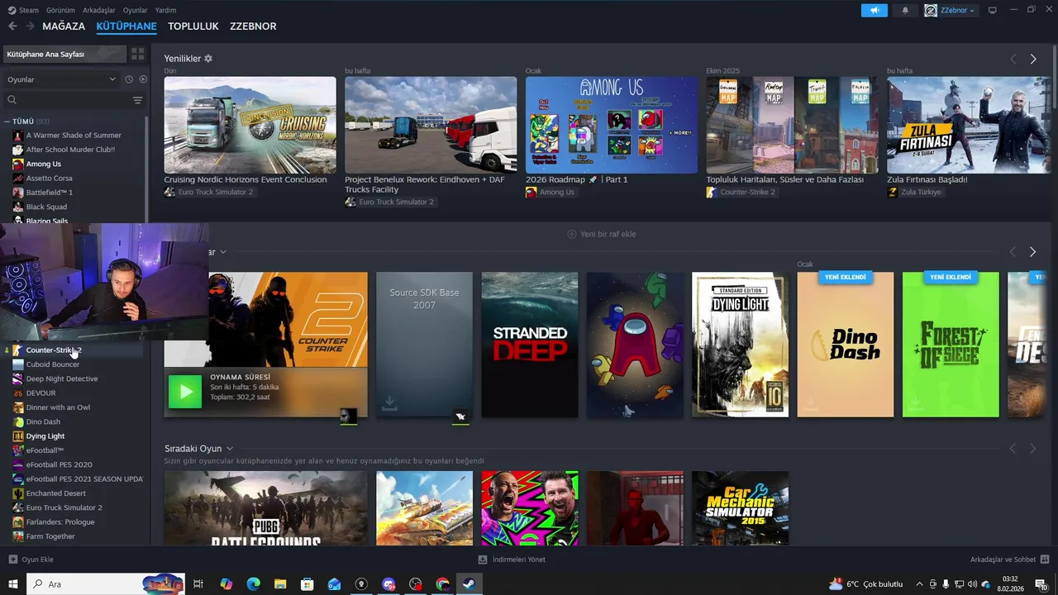Show next items in Yenilikler shelf
Screen dimensions: 1058x595
click(1033, 59)
